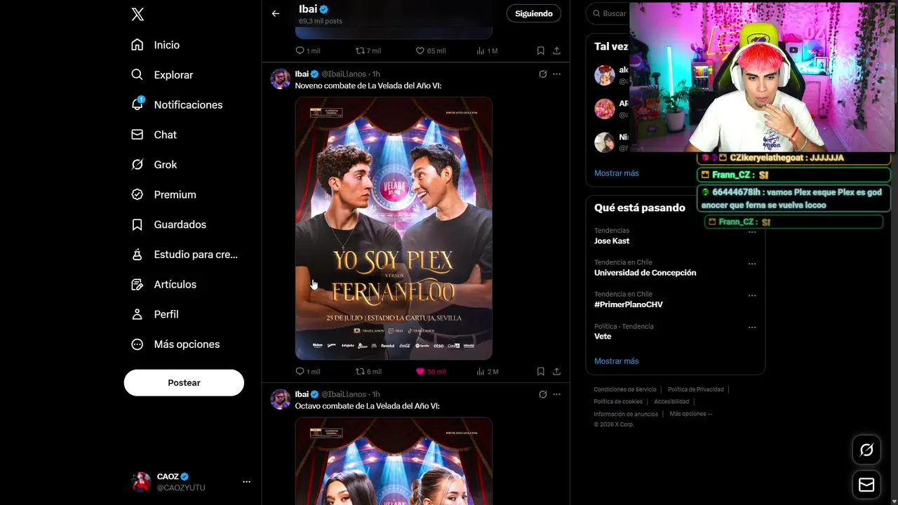Expand Más opciones in the footer
Screen dimensions: 898x505
coord(690,414)
